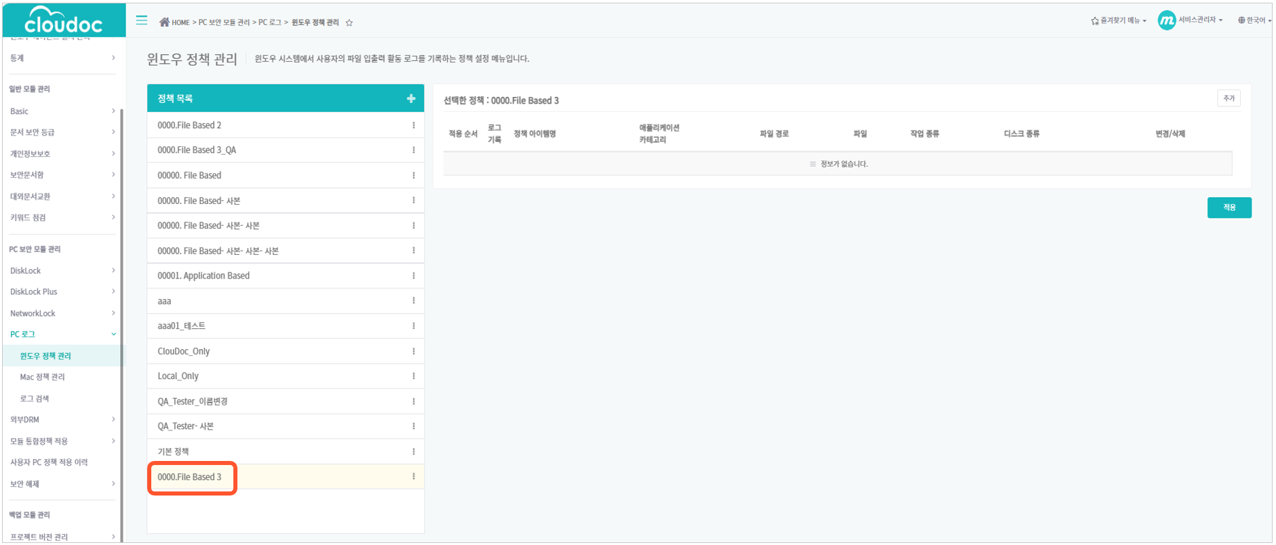Go to HOME breadcrumb link

pos(180,22)
